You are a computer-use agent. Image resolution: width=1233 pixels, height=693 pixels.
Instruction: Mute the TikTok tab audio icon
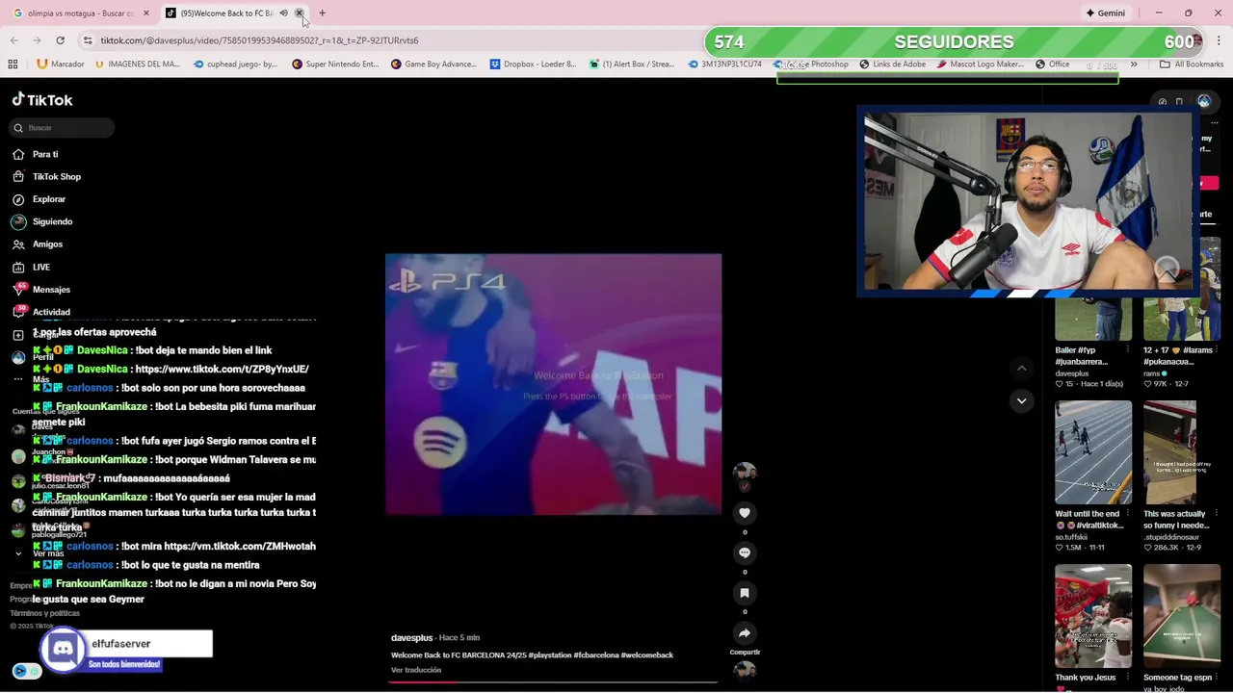coord(283,13)
